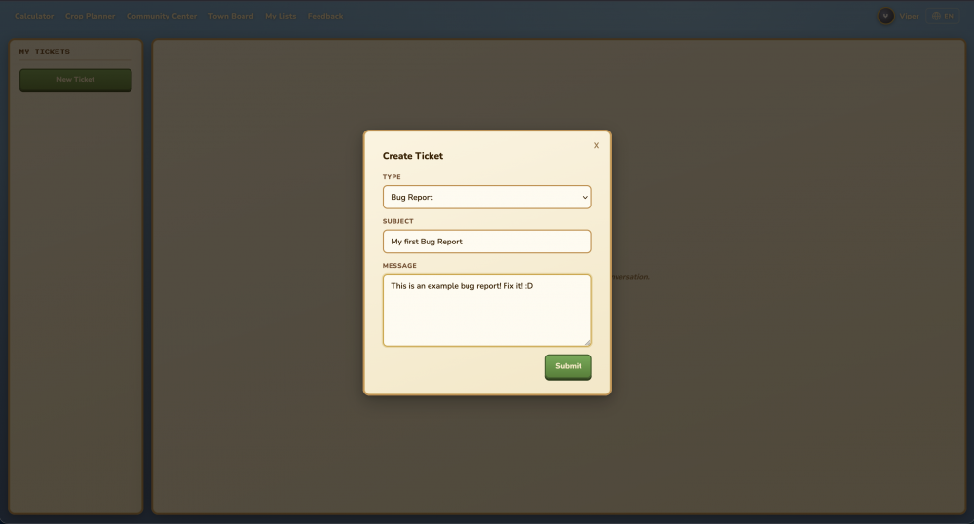Open the EN language selector
Screen dimensions: 974x524
pos(942,16)
